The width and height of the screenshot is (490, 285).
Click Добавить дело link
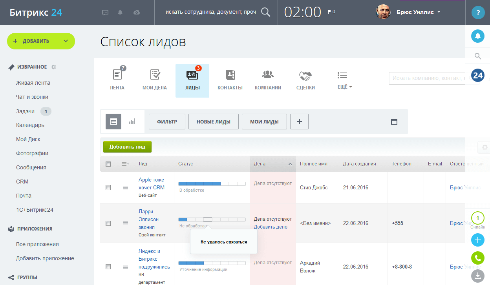click(x=271, y=227)
